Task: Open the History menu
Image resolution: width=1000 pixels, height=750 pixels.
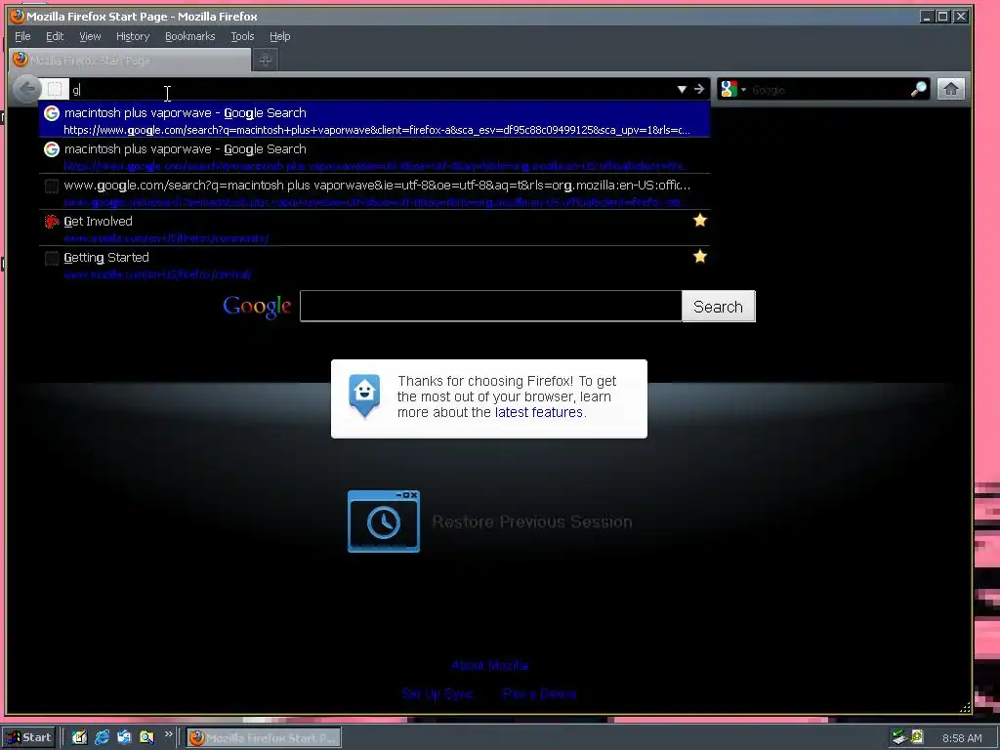Action: [133, 36]
